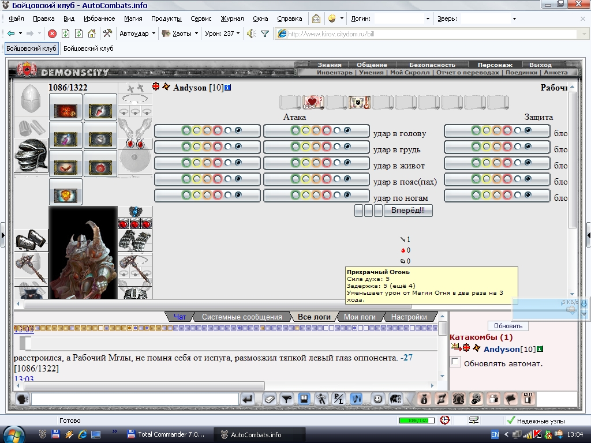Click the speaking head icon left of chat input
This screenshot has height=443, width=591.
point(23,399)
